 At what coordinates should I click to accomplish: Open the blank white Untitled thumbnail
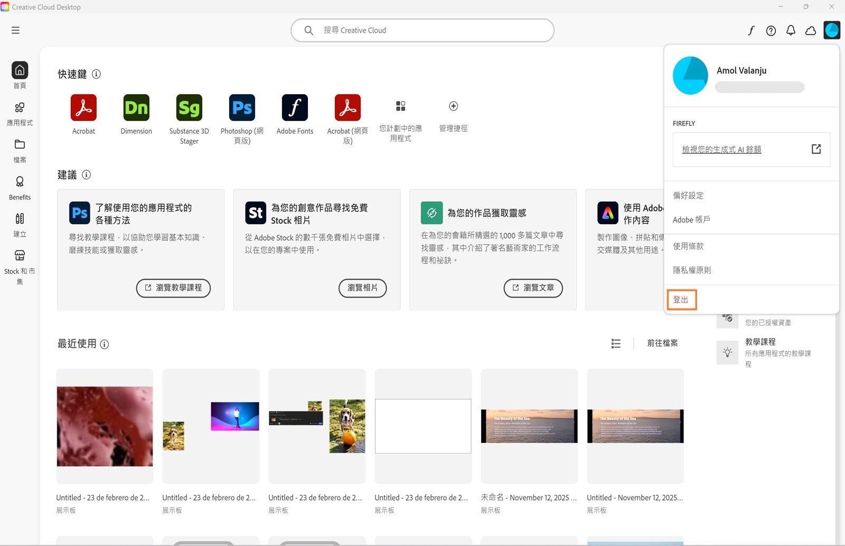tap(423, 426)
